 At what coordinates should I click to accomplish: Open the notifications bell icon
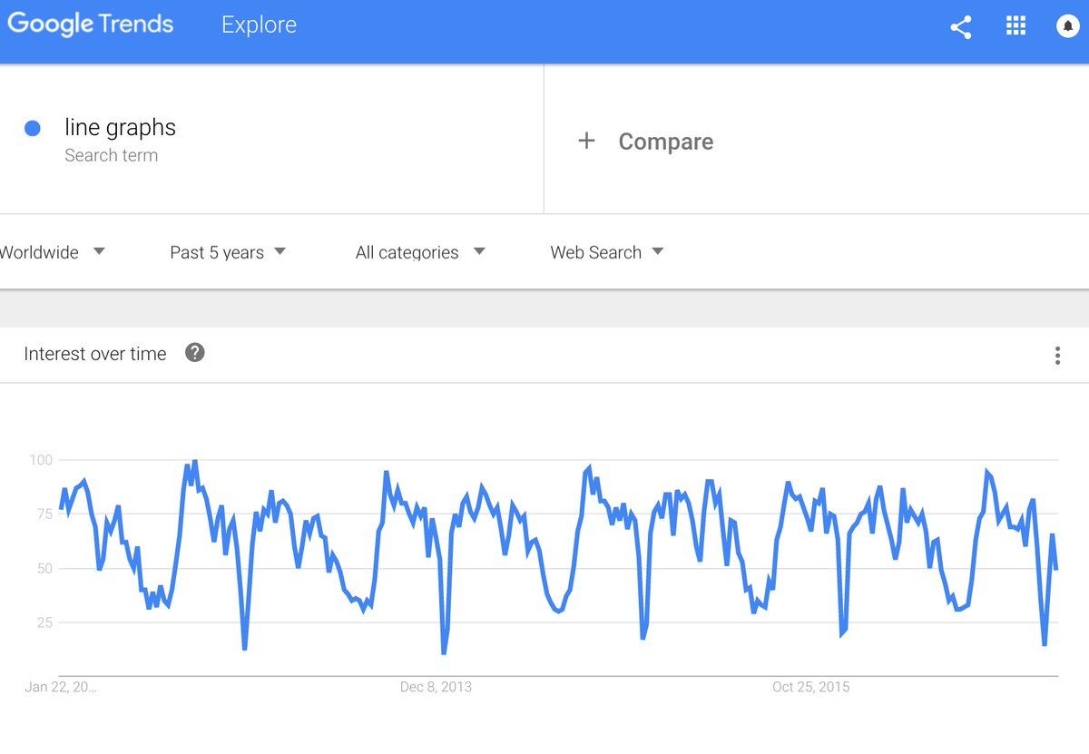click(x=1068, y=26)
